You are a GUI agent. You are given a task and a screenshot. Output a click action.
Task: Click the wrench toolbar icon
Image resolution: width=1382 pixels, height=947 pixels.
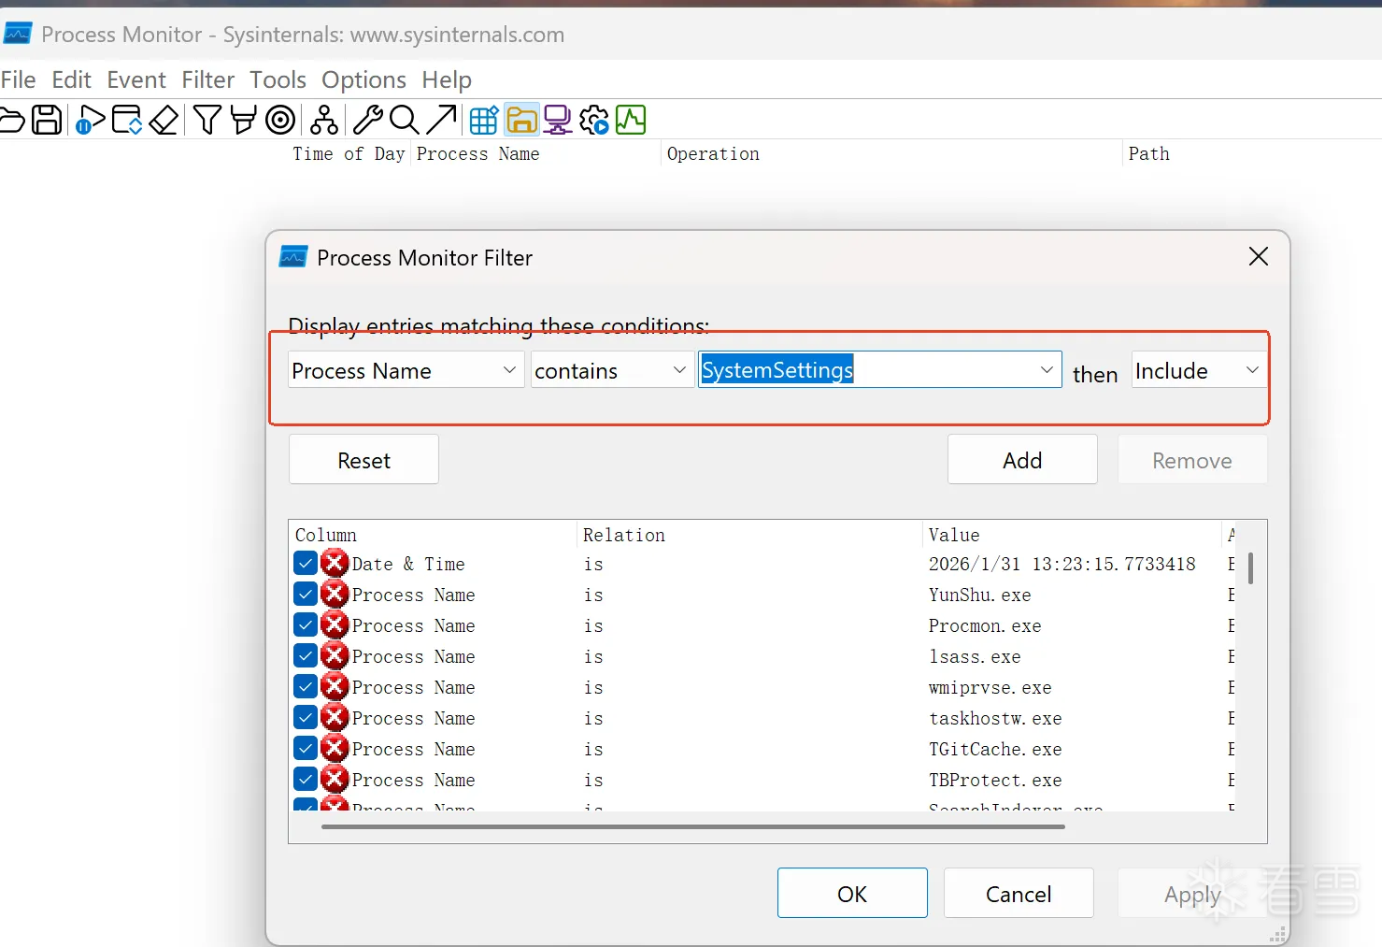[x=367, y=120]
